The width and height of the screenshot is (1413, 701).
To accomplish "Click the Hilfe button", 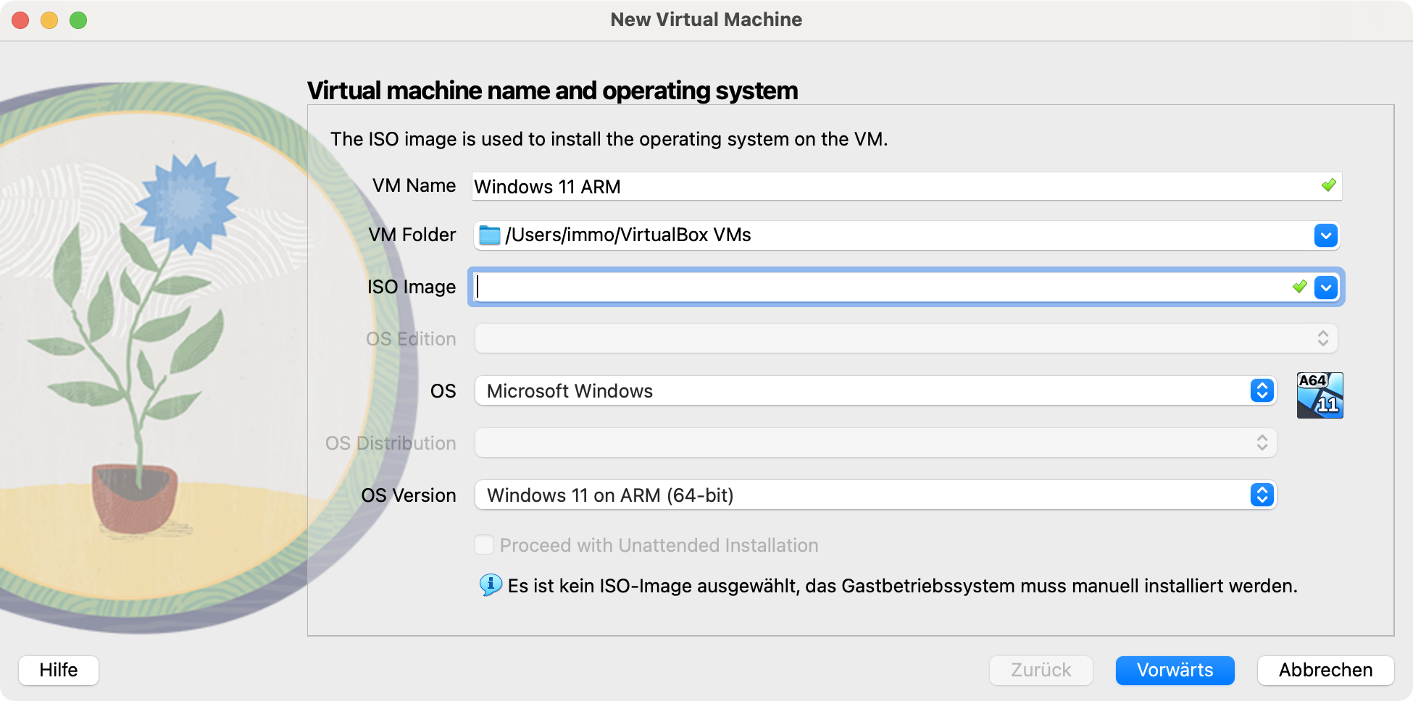I will coord(59,670).
